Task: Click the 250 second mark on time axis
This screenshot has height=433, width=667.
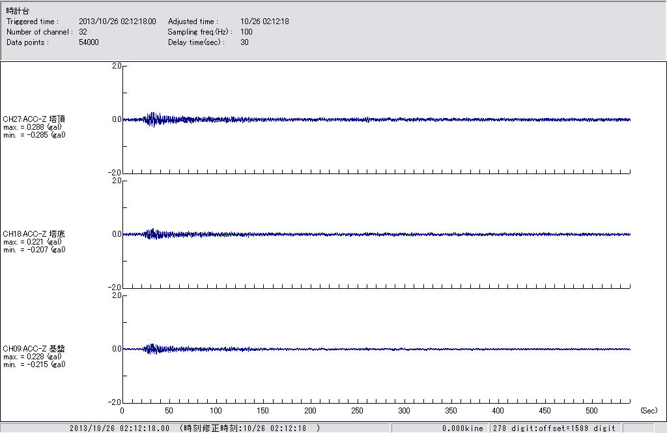Action: tap(357, 411)
